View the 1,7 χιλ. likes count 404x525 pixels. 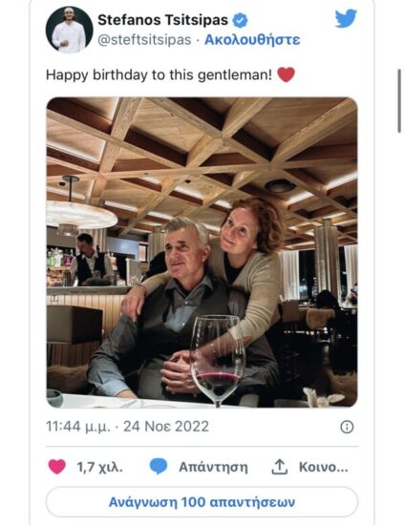pyautogui.click(x=100, y=467)
